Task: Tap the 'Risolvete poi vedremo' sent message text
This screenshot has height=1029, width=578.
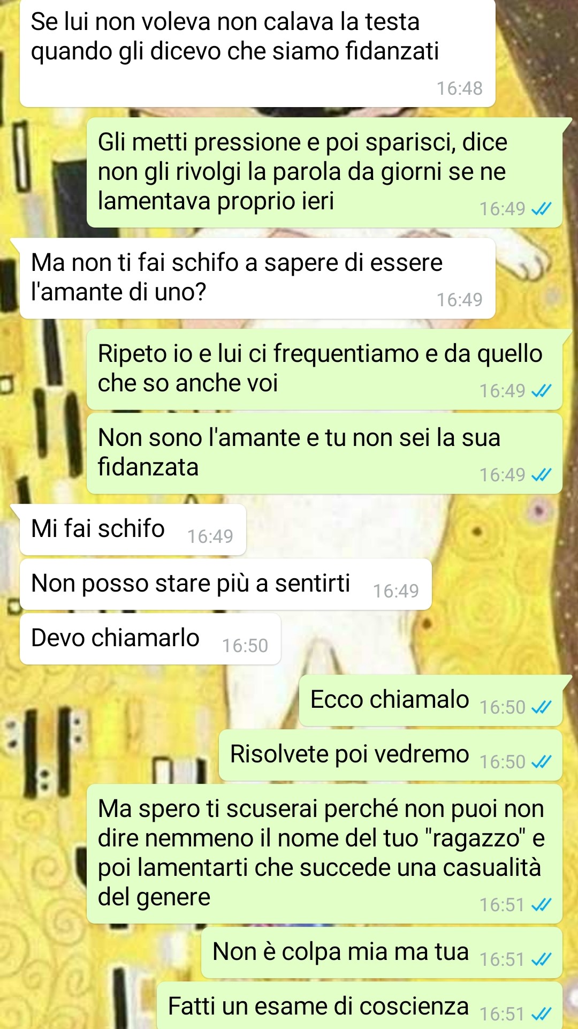Action: coord(349,754)
